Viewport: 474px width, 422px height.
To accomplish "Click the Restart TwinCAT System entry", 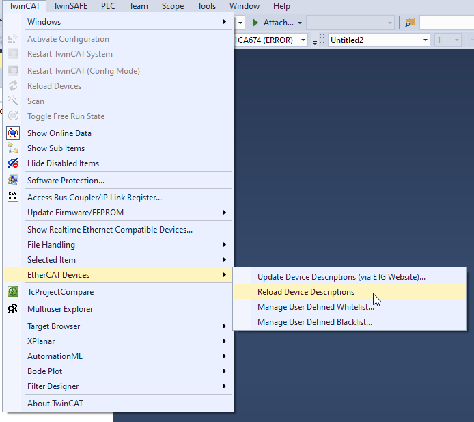I will tap(119, 53).
